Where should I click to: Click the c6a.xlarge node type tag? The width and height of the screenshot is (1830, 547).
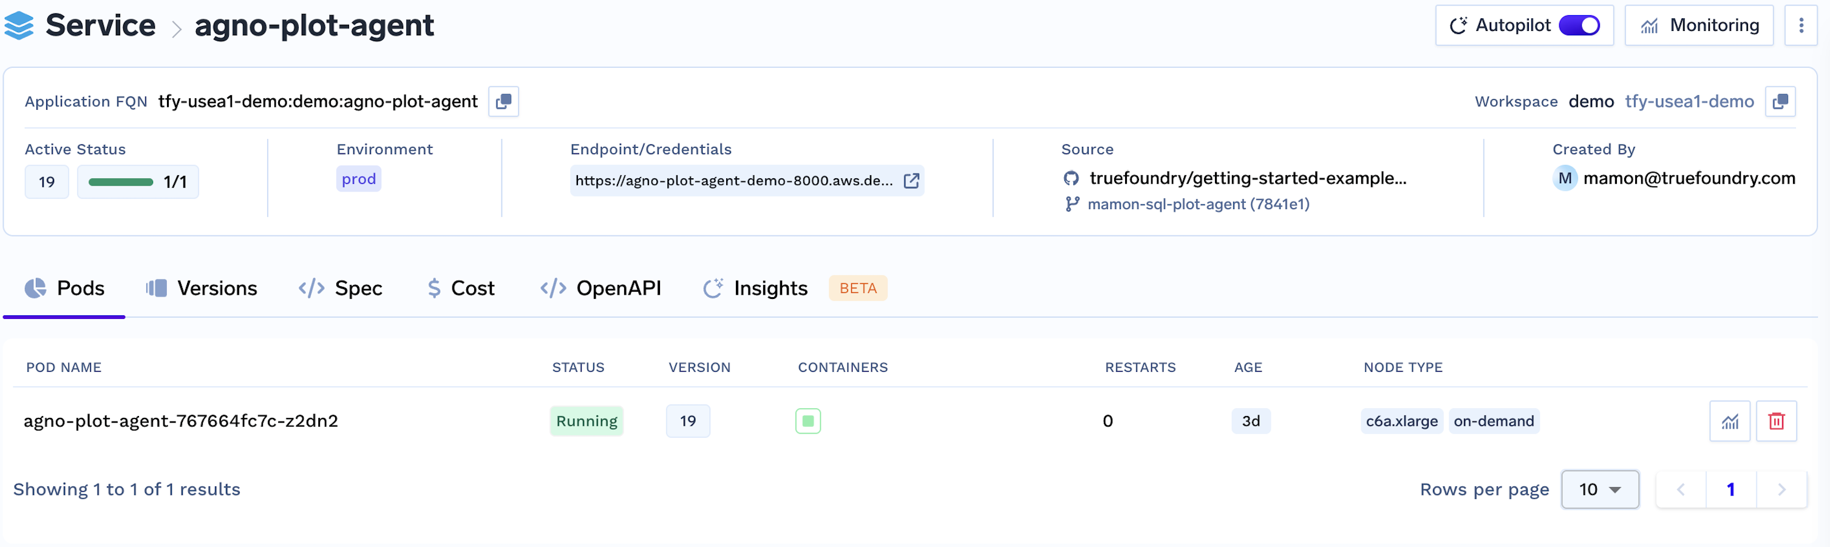(1401, 421)
